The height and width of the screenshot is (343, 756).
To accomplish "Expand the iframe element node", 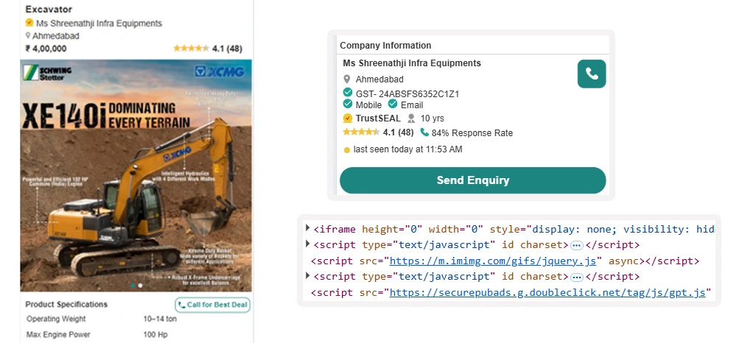I will pos(308,228).
